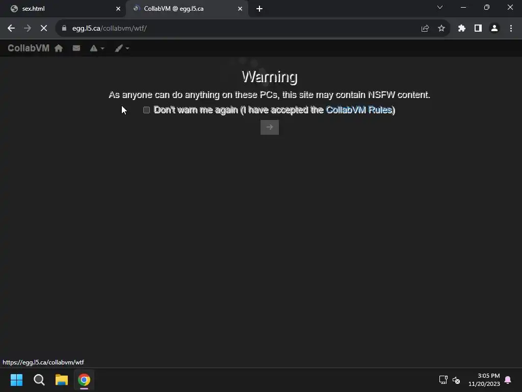Image resolution: width=522 pixels, height=392 pixels.
Task: Toggle the Chrome side panel
Action: tap(478, 29)
